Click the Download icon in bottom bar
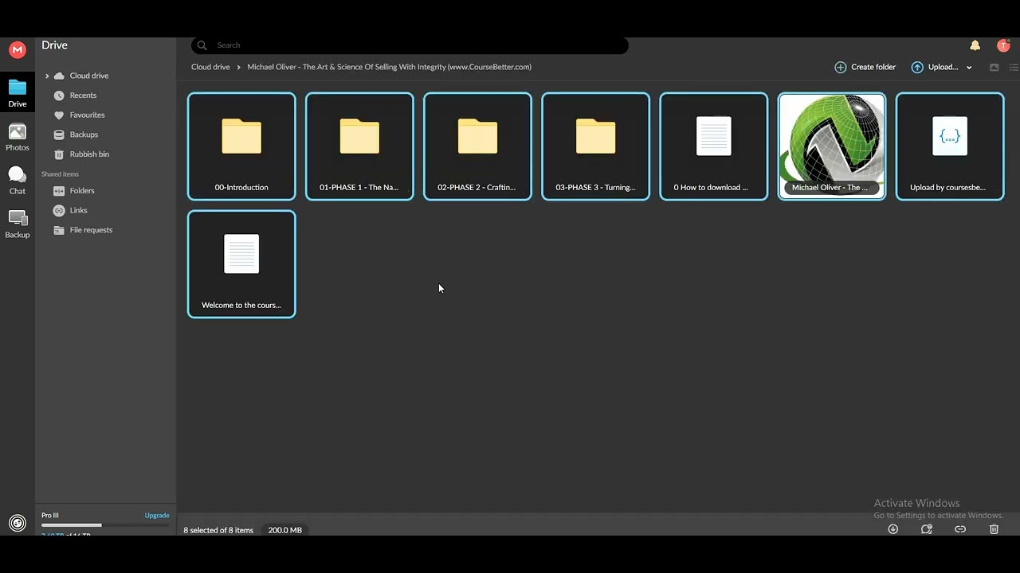The height and width of the screenshot is (573, 1020). 892,529
